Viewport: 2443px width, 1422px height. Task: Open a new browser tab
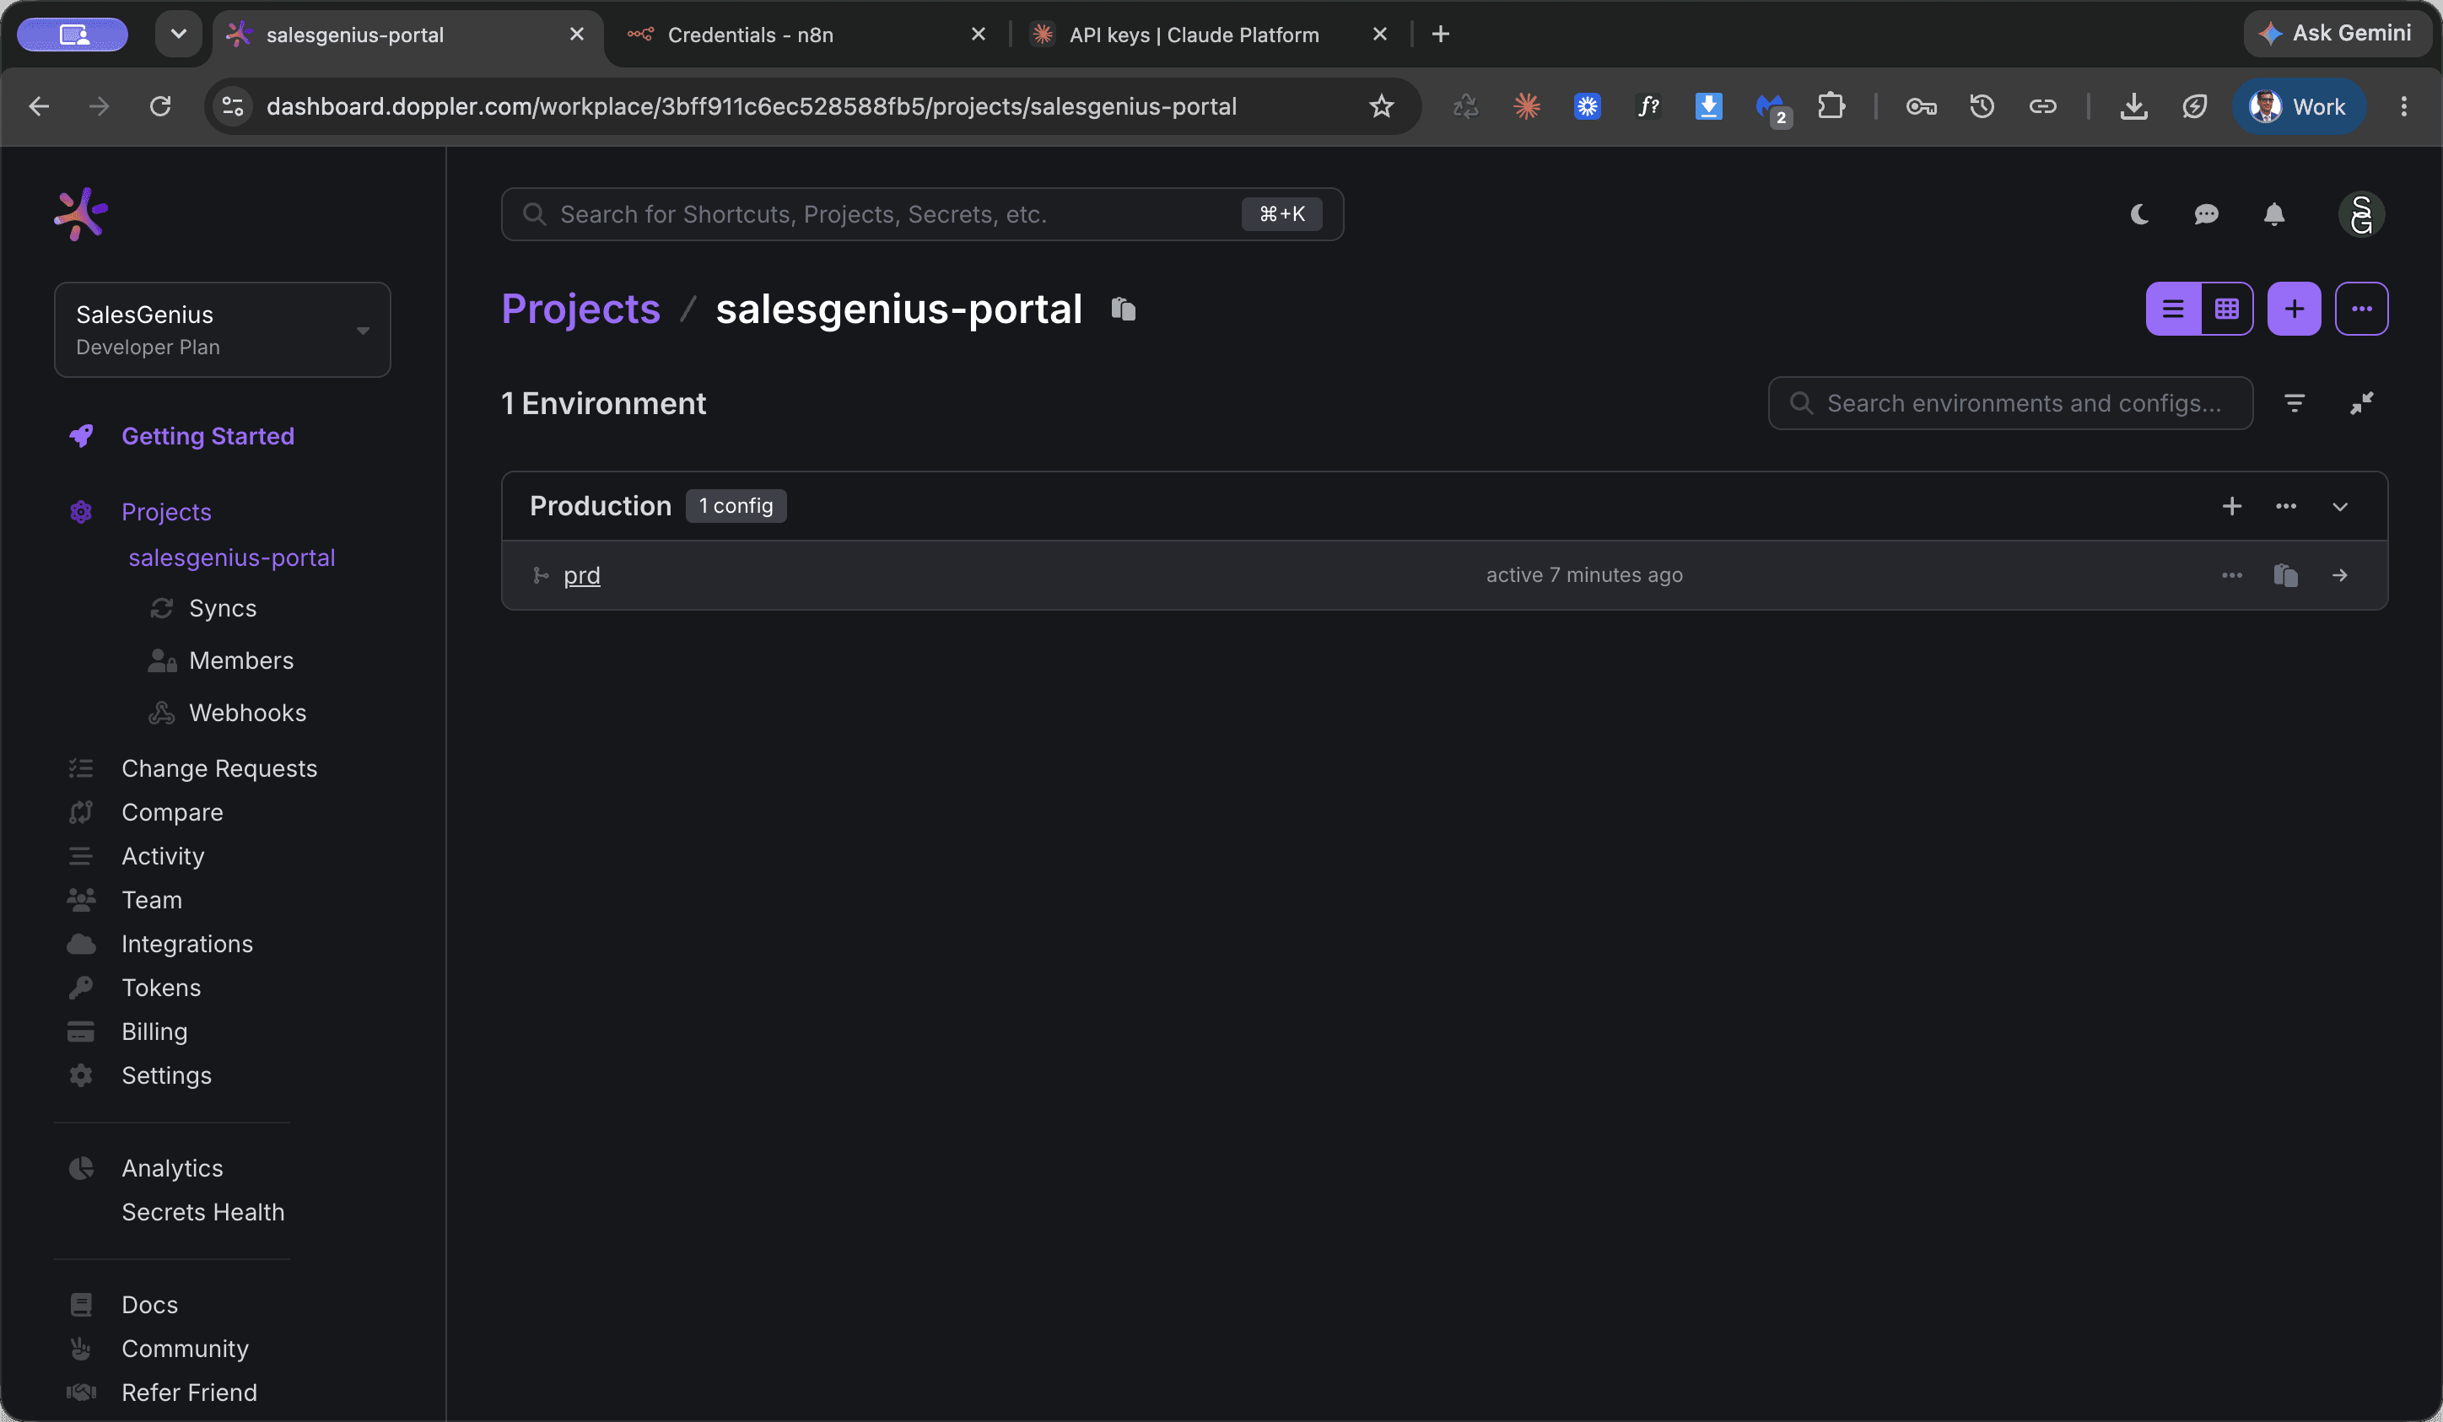coord(1441,35)
